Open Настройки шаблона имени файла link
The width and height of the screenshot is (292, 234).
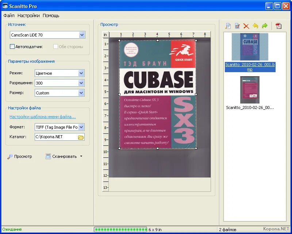[x=43, y=117]
